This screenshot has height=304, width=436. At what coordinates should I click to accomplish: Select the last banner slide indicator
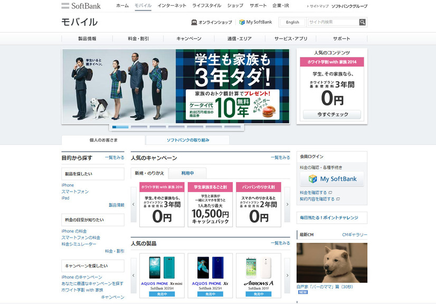coord(232,127)
